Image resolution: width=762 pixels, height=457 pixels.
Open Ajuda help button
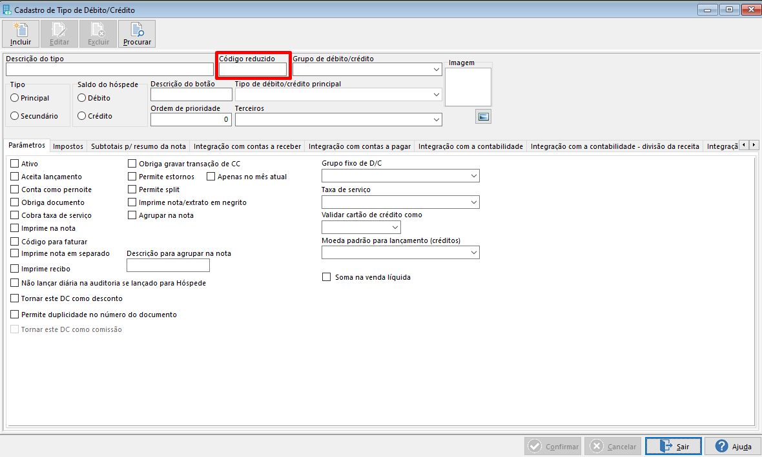pyautogui.click(x=734, y=446)
